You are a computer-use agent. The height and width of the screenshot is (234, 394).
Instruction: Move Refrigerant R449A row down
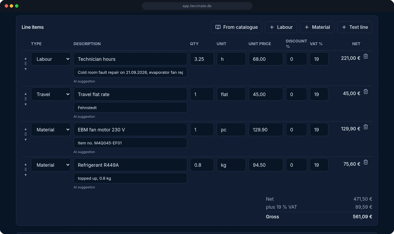25,175
